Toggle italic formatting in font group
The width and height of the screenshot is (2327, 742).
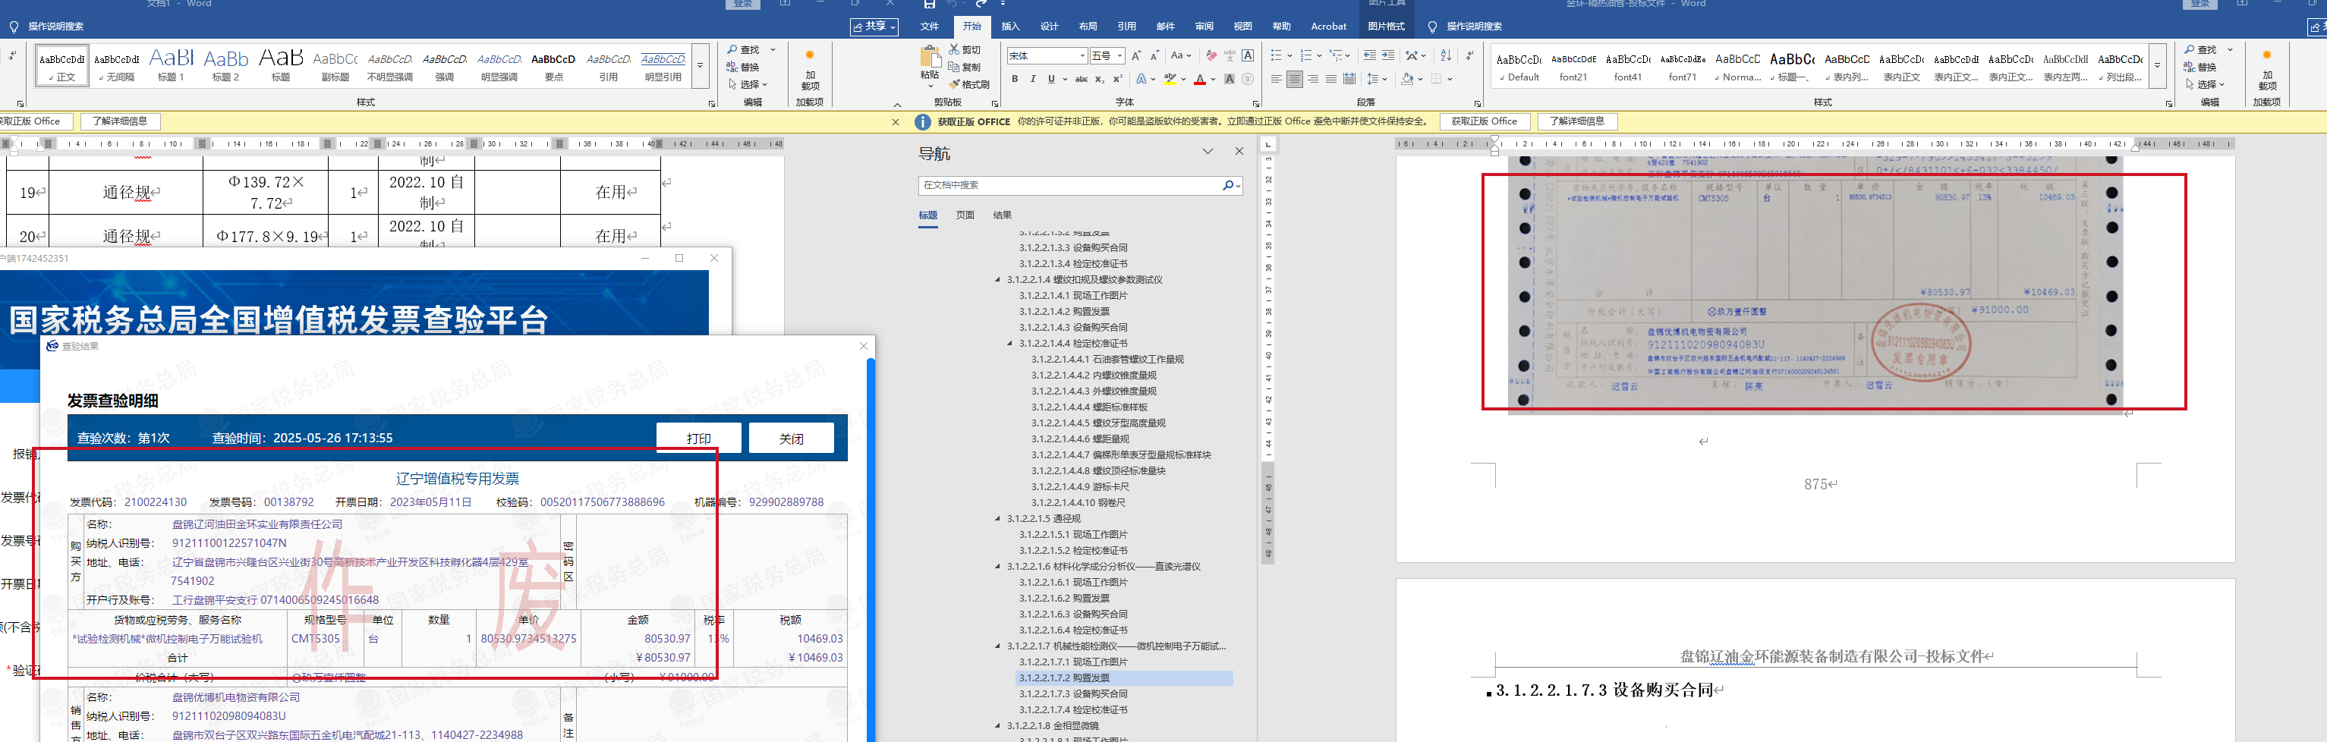(1032, 80)
